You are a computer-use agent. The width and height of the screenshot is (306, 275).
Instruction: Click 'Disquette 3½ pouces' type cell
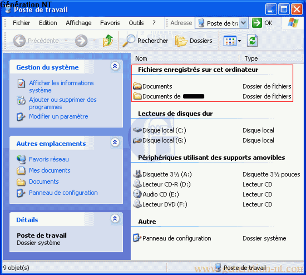point(271,174)
